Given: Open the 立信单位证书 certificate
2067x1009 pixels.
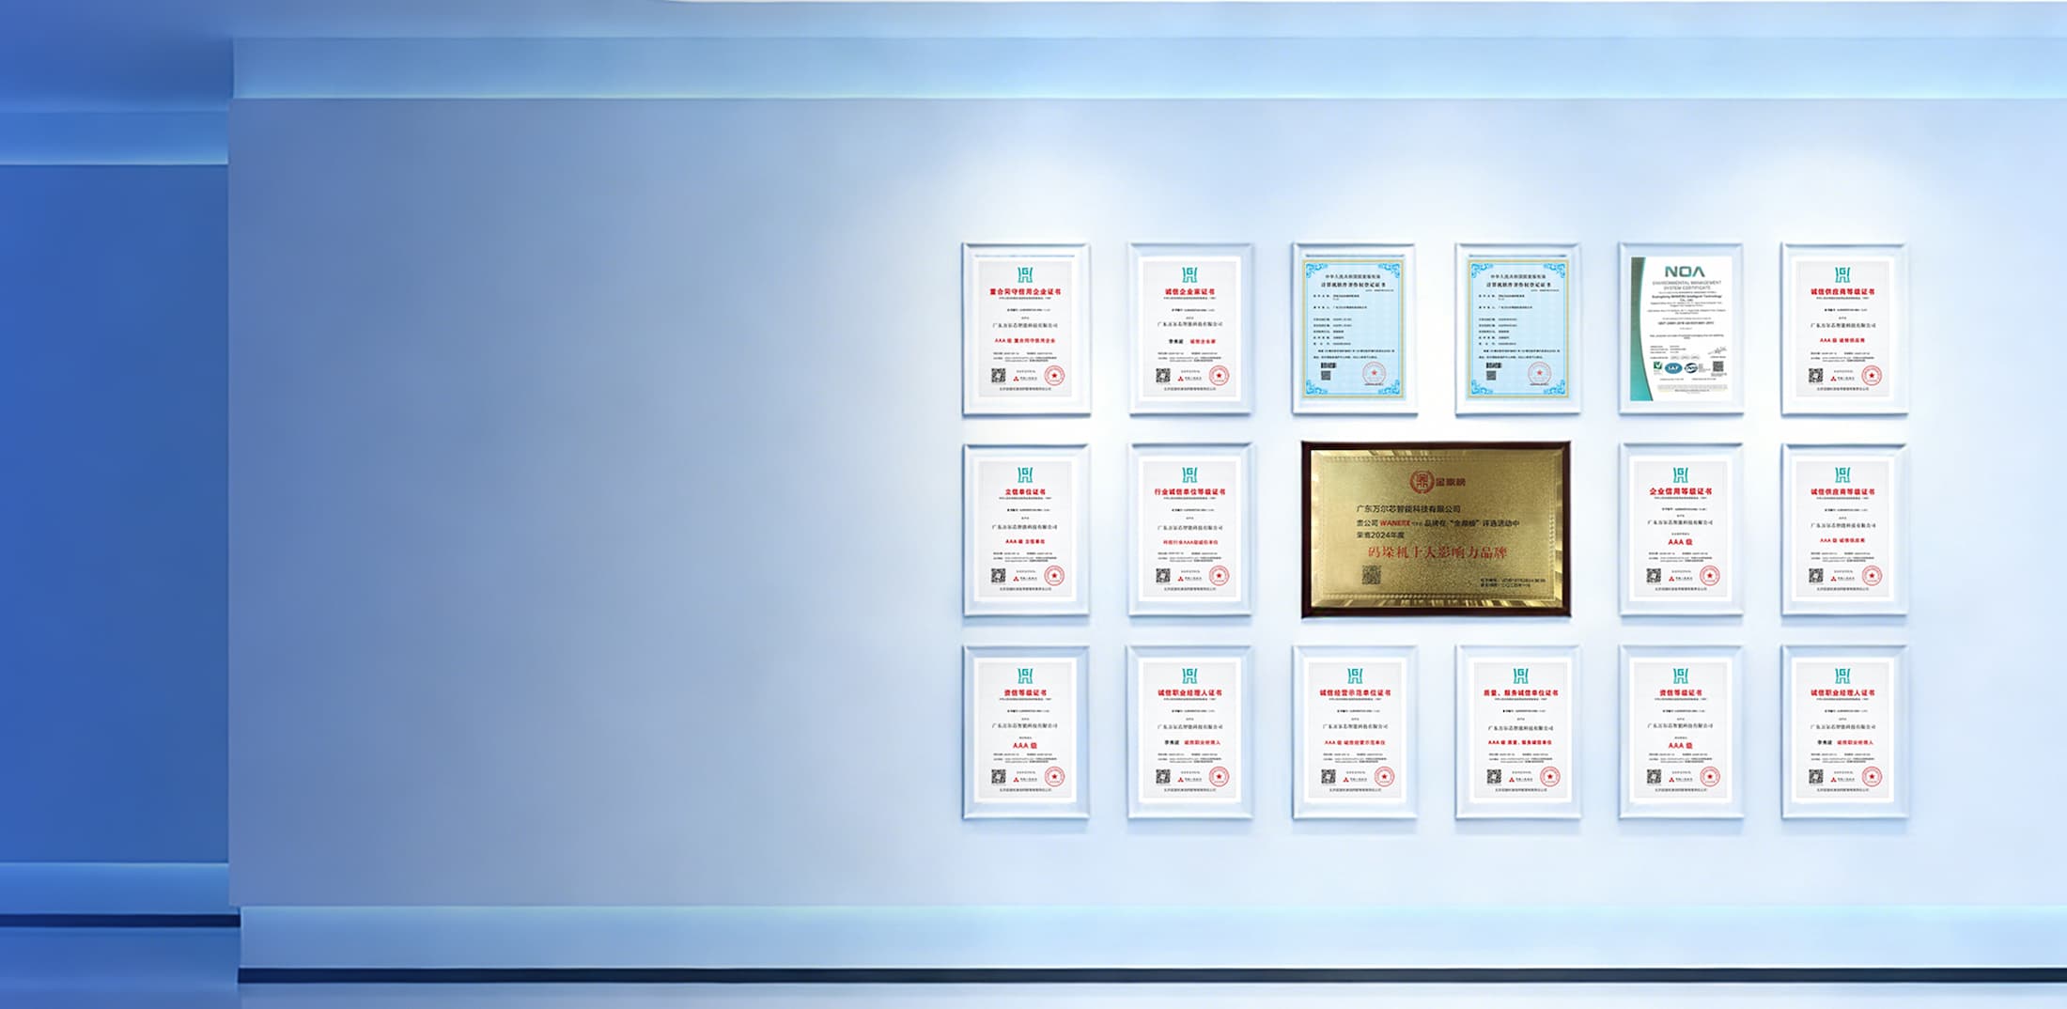Looking at the screenshot, I should click(x=1026, y=530).
